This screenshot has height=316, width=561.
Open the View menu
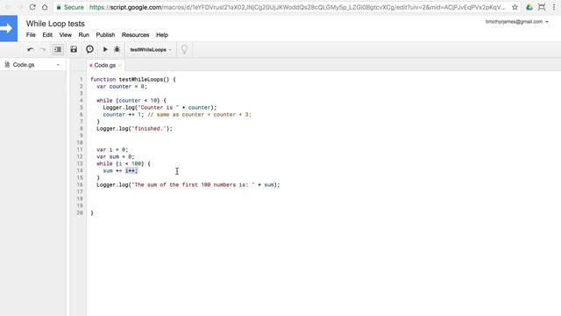coord(66,35)
